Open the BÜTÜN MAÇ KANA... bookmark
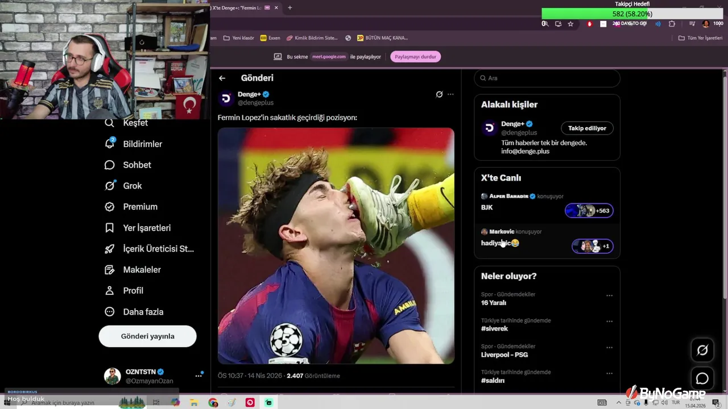Screen dimensions: 728x409 pos(382,38)
